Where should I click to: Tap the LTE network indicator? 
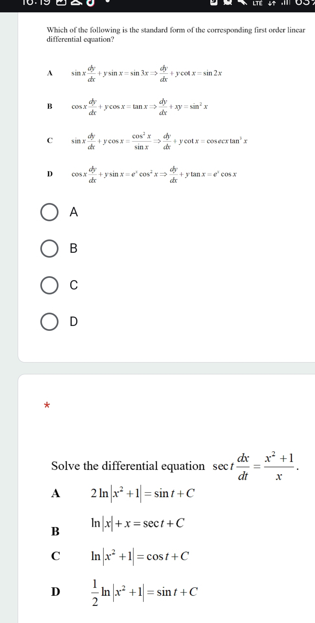click(x=257, y=3)
